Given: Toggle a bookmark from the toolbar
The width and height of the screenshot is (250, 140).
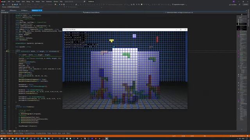Looking at the screenshot, I should coord(141,4).
